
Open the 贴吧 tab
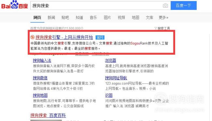pyautogui.click(x=65, y=18)
